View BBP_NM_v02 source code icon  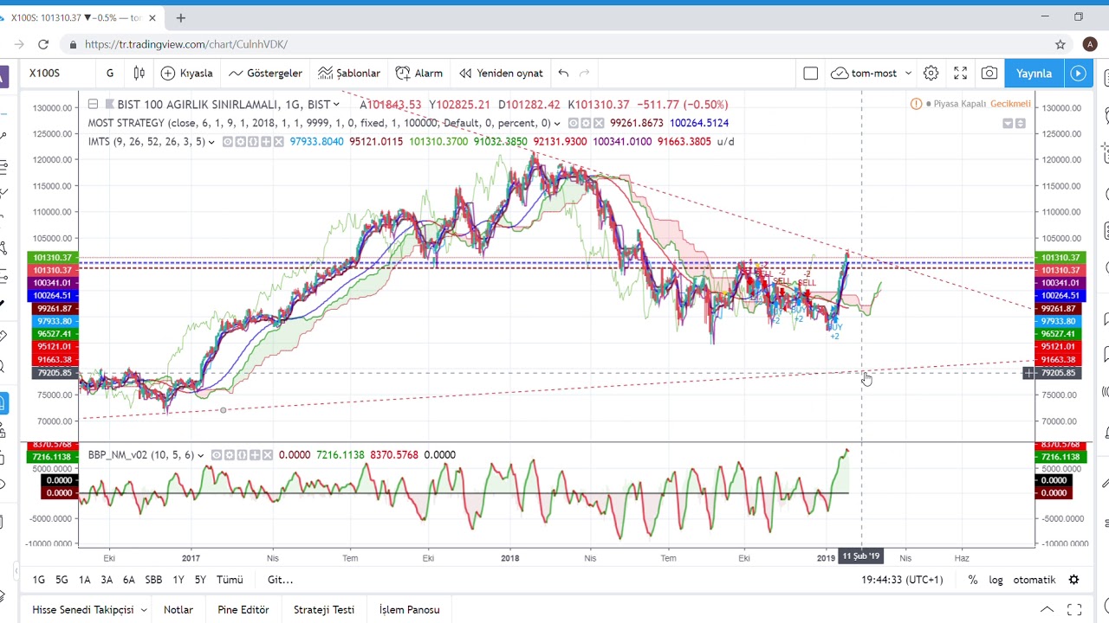(243, 455)
